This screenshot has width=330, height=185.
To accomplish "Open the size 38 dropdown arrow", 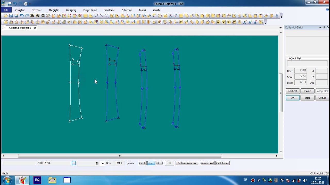I will pos(103,163).
